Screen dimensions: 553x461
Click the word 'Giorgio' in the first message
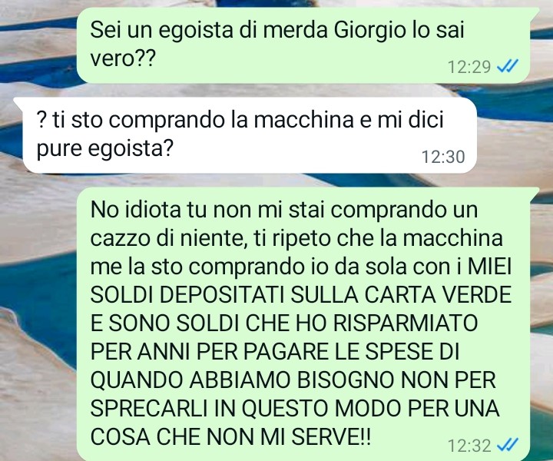[369, 31]
